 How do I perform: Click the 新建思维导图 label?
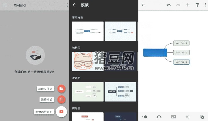(44, 112)
